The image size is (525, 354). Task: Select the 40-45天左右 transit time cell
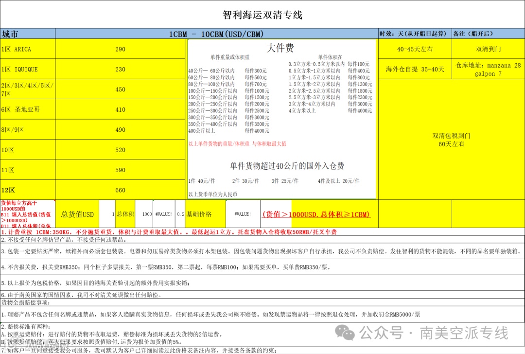[x=415, y=49]
